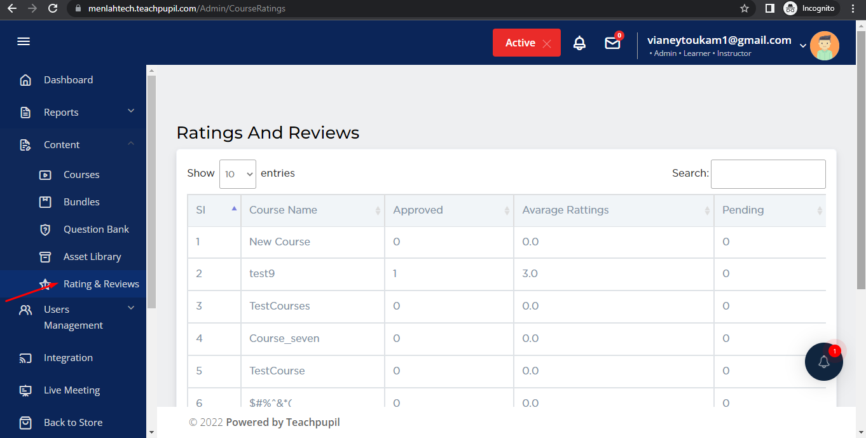
Task: Expand the Users Management menu
Action: tap(131, 308)
